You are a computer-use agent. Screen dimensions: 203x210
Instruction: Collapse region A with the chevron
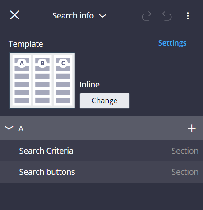(9, 128)
